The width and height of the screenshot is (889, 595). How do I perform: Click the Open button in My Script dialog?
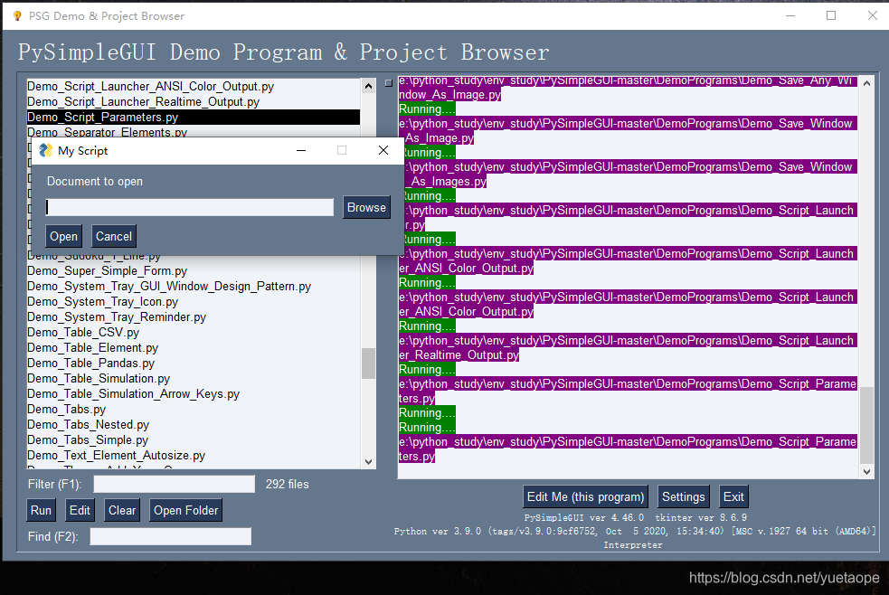point(63,236)
